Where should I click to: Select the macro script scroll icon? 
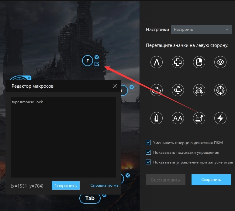pyautogui.click(x=199, y=118)
